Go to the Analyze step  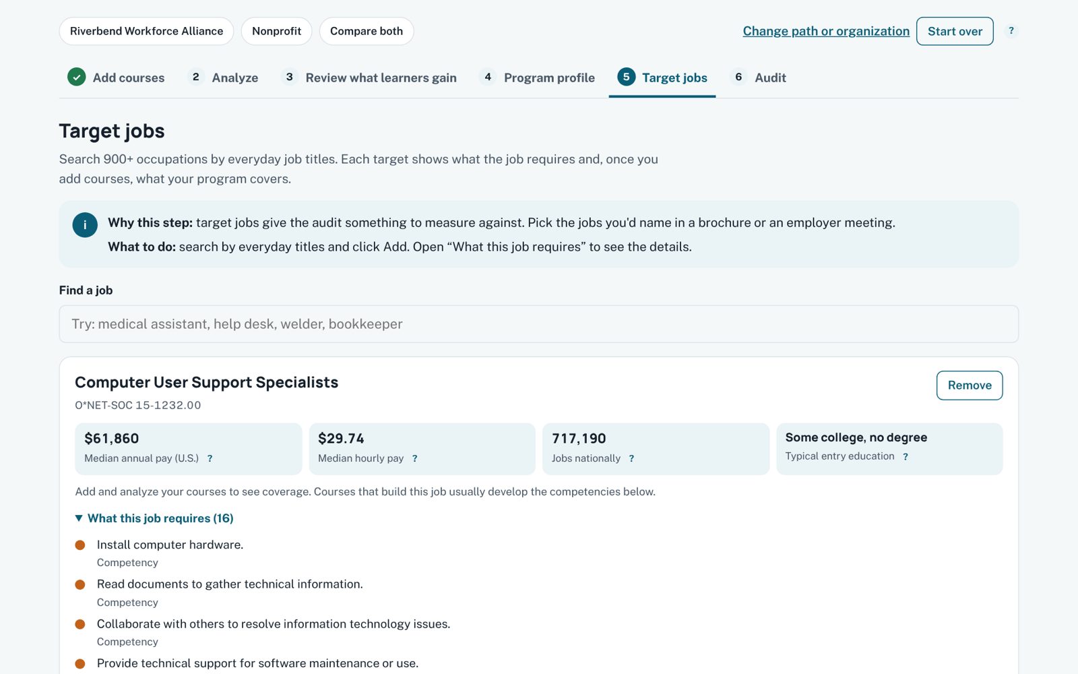pos(223,78)
